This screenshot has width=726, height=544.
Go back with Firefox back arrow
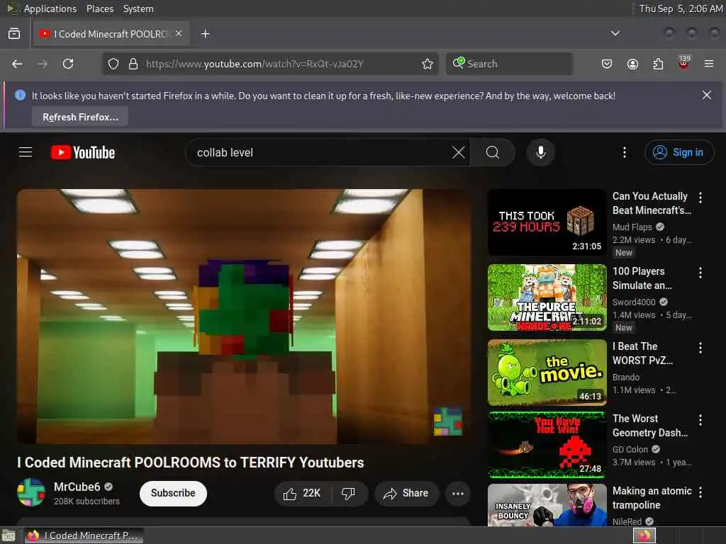click(17, 64)
